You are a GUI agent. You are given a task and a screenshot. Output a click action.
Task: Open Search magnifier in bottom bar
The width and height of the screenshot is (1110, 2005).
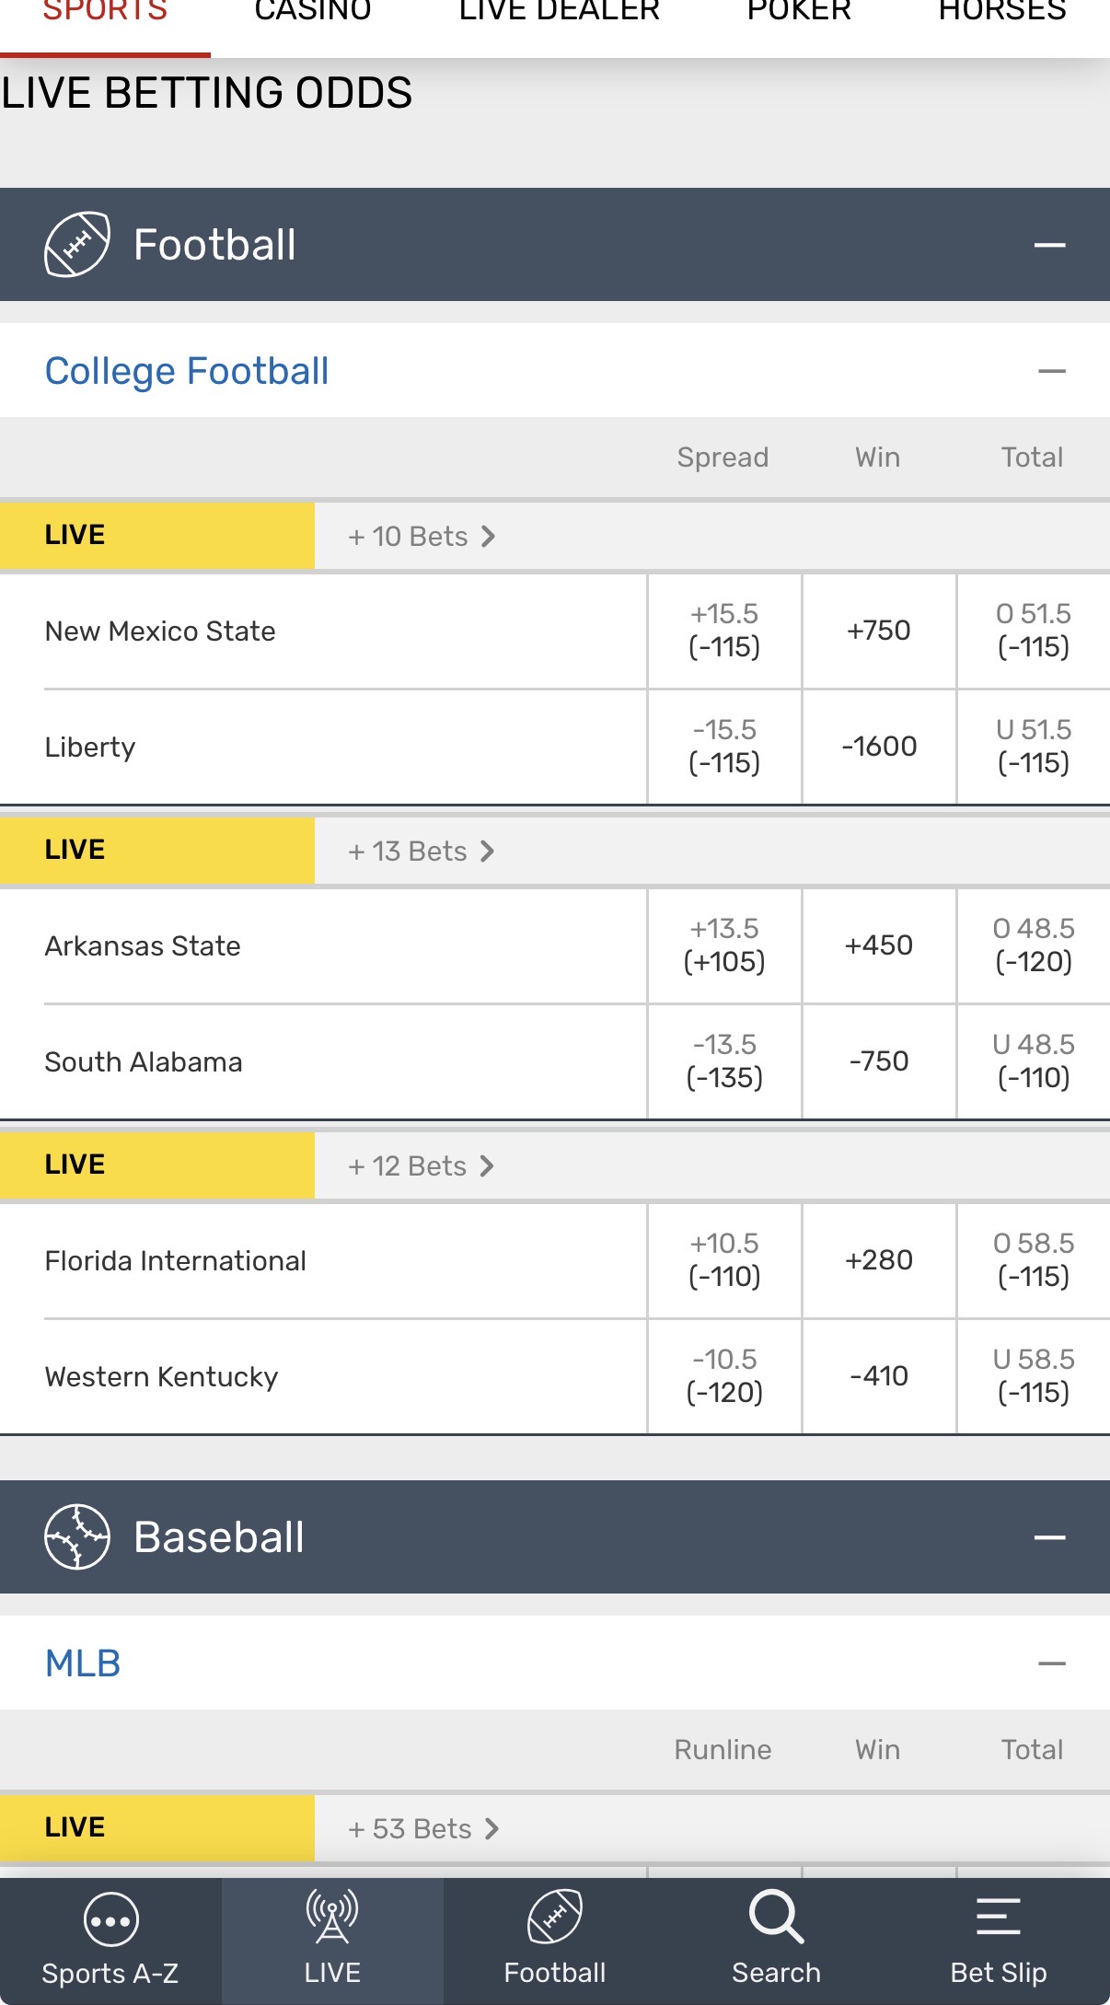click(x=776, y=1918)
